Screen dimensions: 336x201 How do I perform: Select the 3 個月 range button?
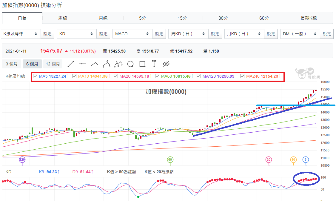[x=12, y=64]
